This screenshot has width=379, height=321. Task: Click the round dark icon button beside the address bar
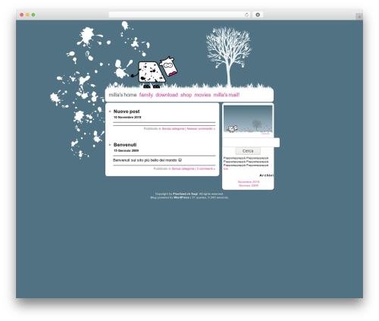pyautogui.click(x=258, y=14)
